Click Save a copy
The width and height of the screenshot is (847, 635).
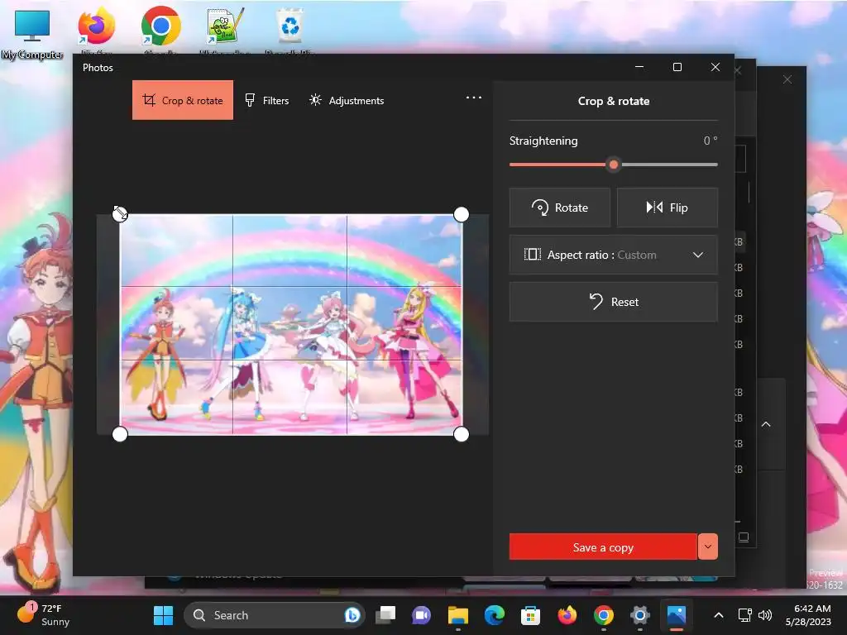tap(603, 547)
